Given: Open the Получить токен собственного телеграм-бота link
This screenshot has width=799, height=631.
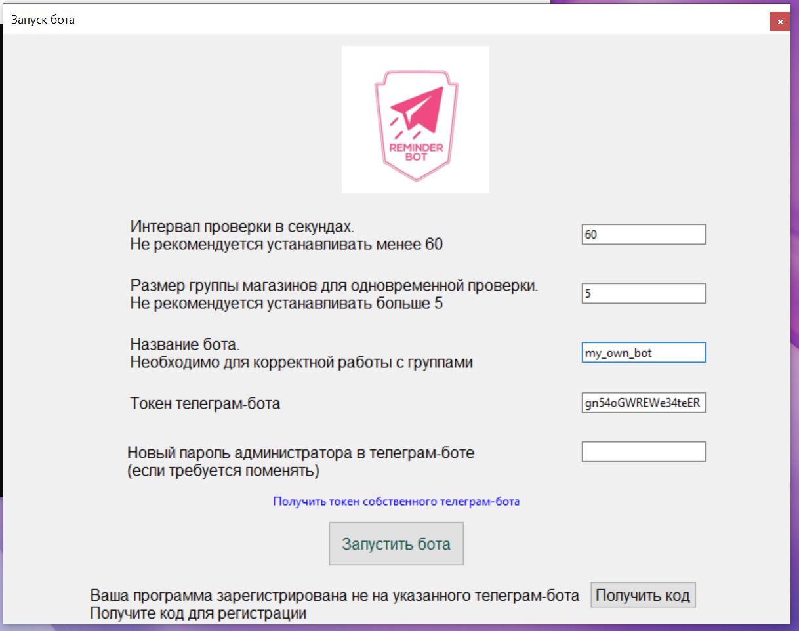Looking at the screenshot, I should pyautogui.click(x=396, y=502).
